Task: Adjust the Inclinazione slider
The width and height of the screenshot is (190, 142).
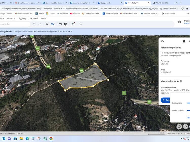Action: [188, 103]
